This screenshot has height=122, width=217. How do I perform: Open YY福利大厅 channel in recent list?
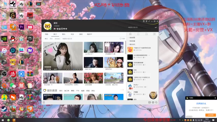(142, 50)
